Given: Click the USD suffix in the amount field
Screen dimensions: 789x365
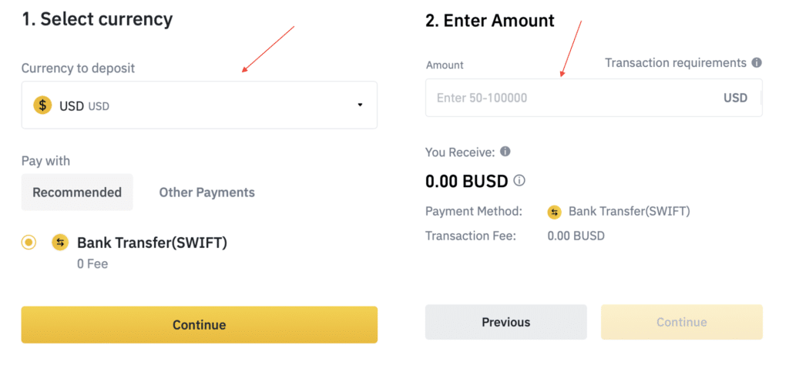Looking at the screenshot, I should [736, 98].
